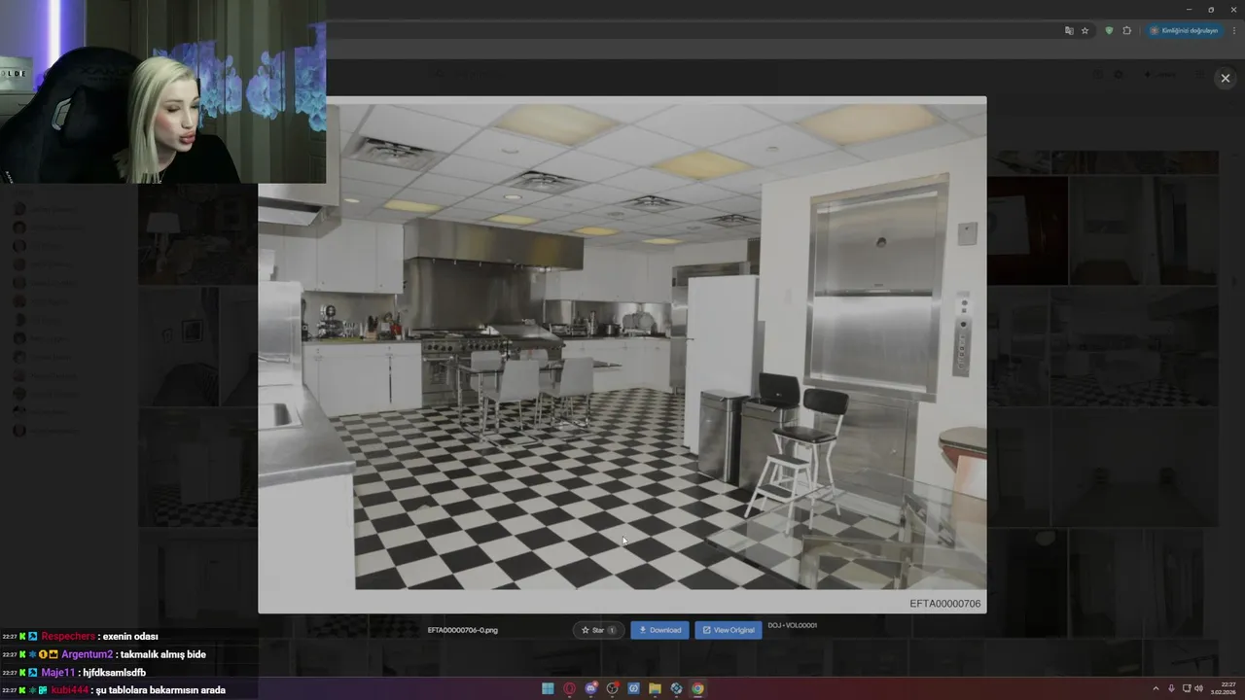Viewport: 1245px width, 700px height.
Task: Open the volume tray icon
Action: [1198, 688]
